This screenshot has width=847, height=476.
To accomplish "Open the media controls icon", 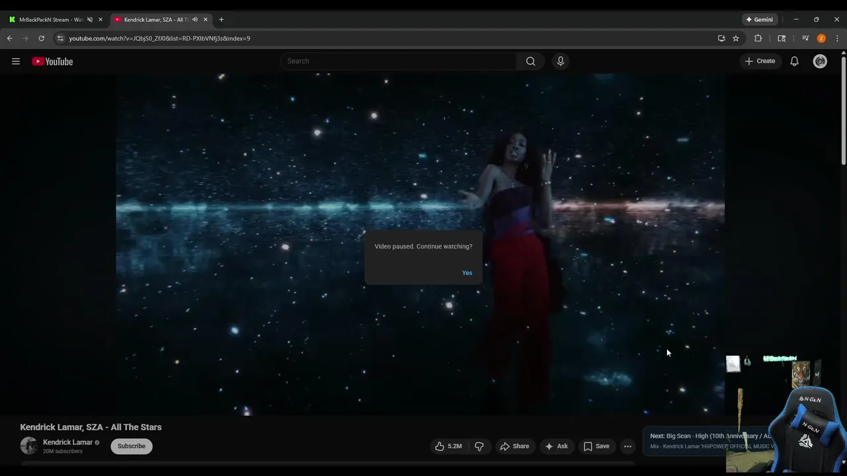I will [x=805, y=38].
